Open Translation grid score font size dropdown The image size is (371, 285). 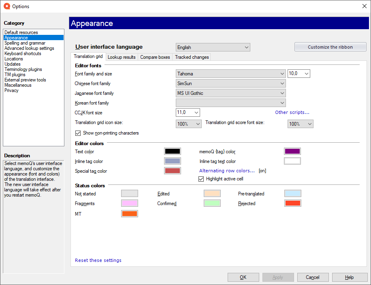click(301, 124)
